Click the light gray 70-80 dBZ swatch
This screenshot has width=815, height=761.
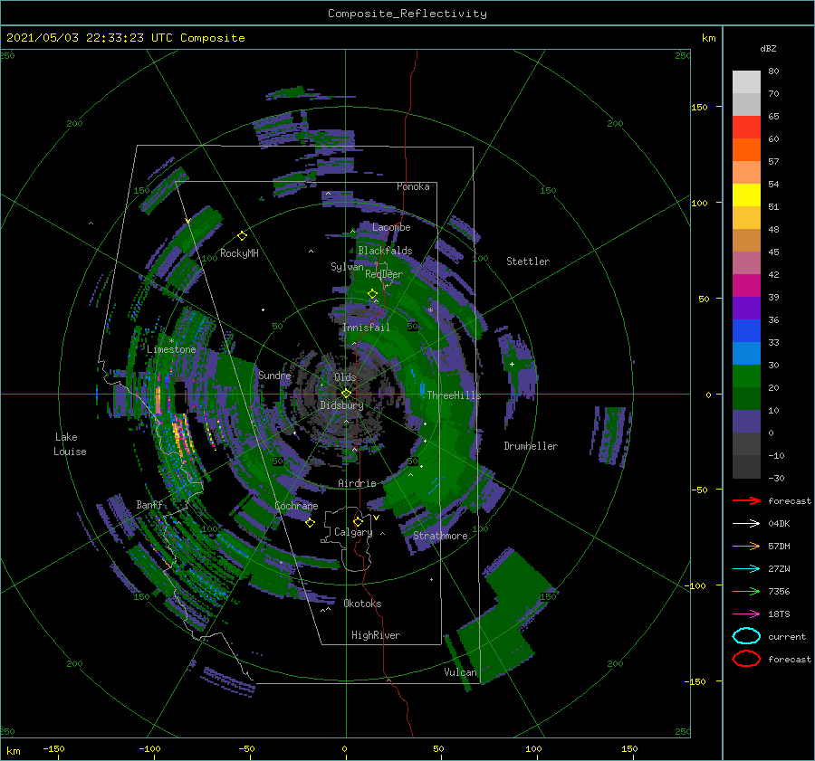pos(746,81)
